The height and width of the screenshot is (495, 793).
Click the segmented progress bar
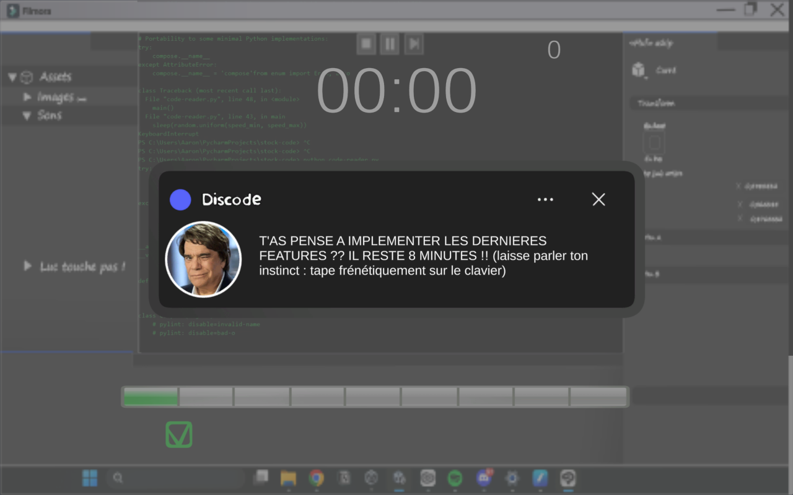[375, 397]
